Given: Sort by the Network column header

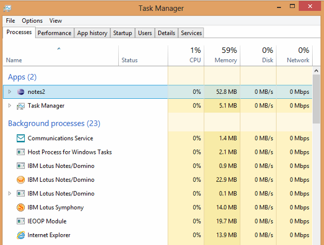Looking at the screenshot, I should 294,56.
